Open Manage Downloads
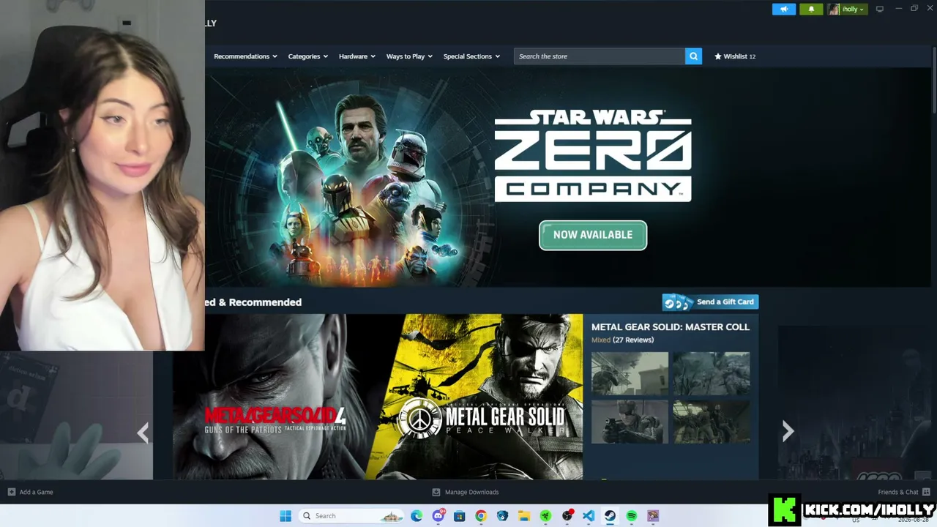The width and height of the screenshot is (937, 527). [466, 492]
